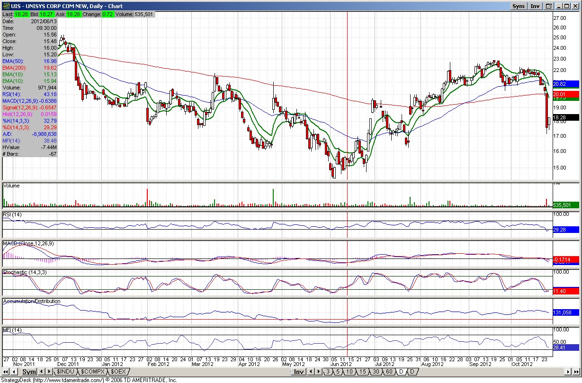Image resolution: width=582 pixels, height=383 pixels.
Task: Select the 60-minute interval tab
Action: (389, 372)
